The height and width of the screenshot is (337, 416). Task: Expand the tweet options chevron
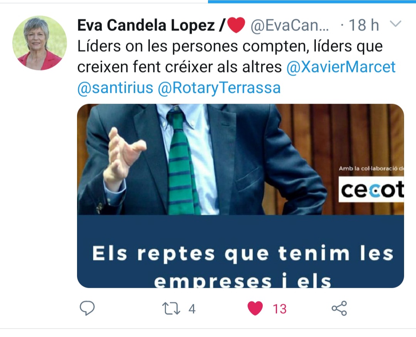pyautogui.click(x=395, y=24)
